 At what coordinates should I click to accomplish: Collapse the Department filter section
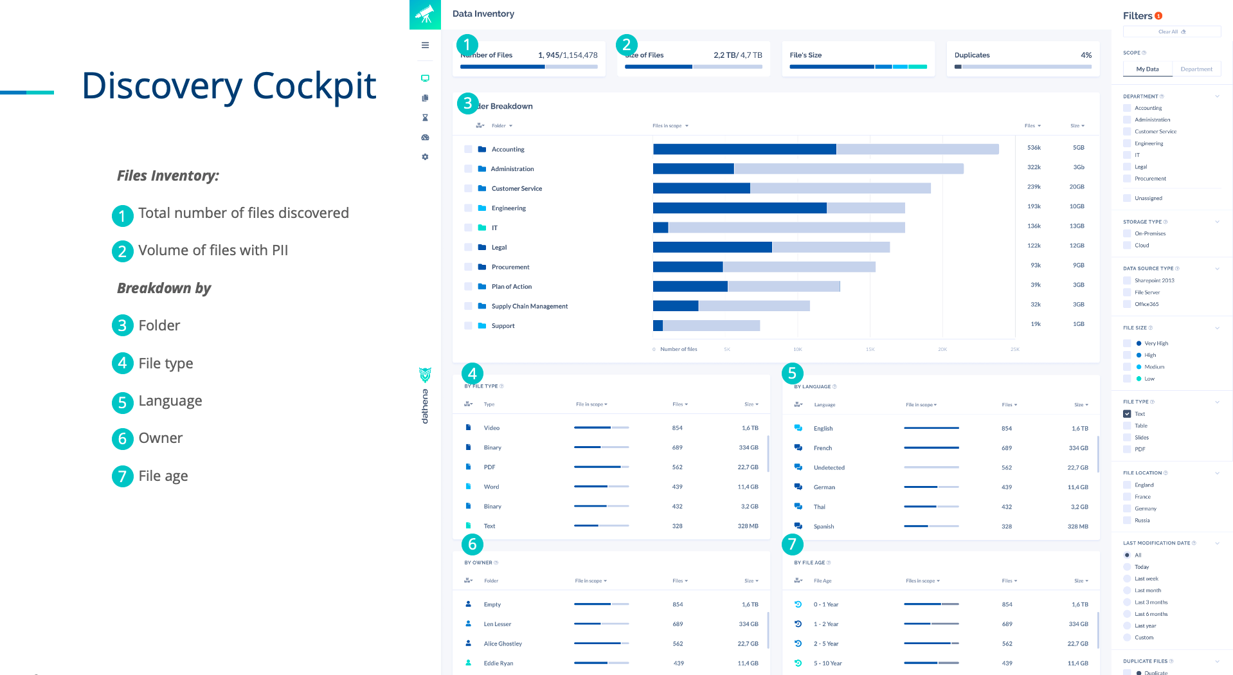(x=1217, y=96)
